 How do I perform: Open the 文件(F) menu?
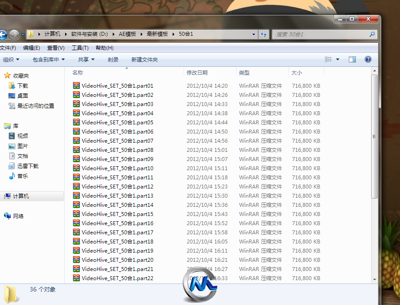click(x=8, y=48)
